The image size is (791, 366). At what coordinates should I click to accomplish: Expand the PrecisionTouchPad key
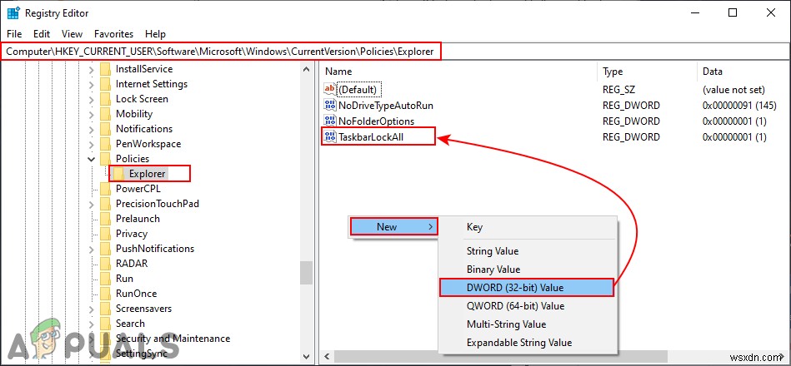(92, 205)
